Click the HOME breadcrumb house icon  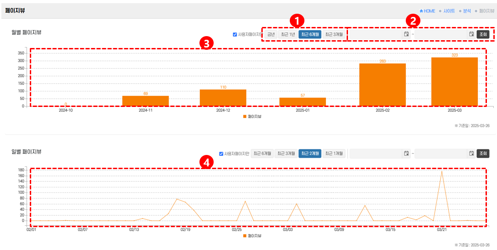point(421,11)
